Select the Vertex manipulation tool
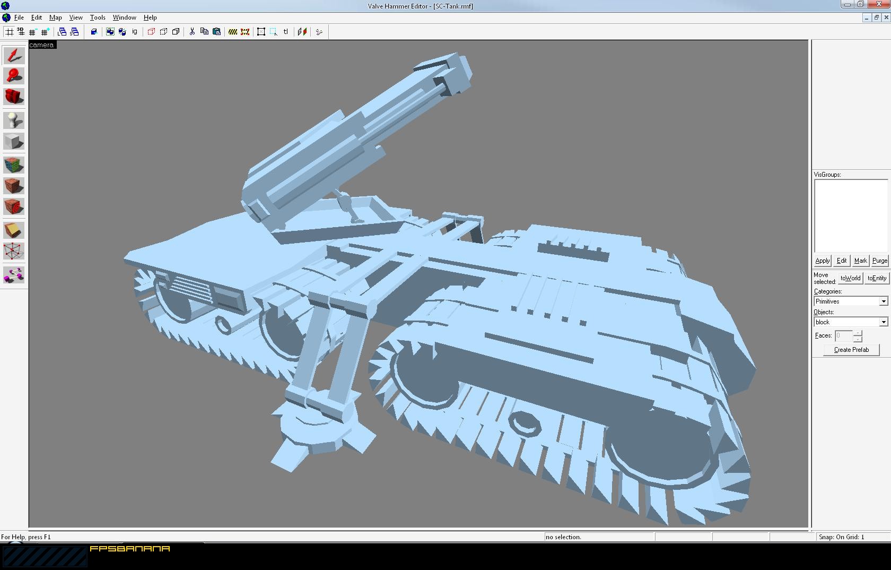Viewport: 891px width, 570px height. 13,251
